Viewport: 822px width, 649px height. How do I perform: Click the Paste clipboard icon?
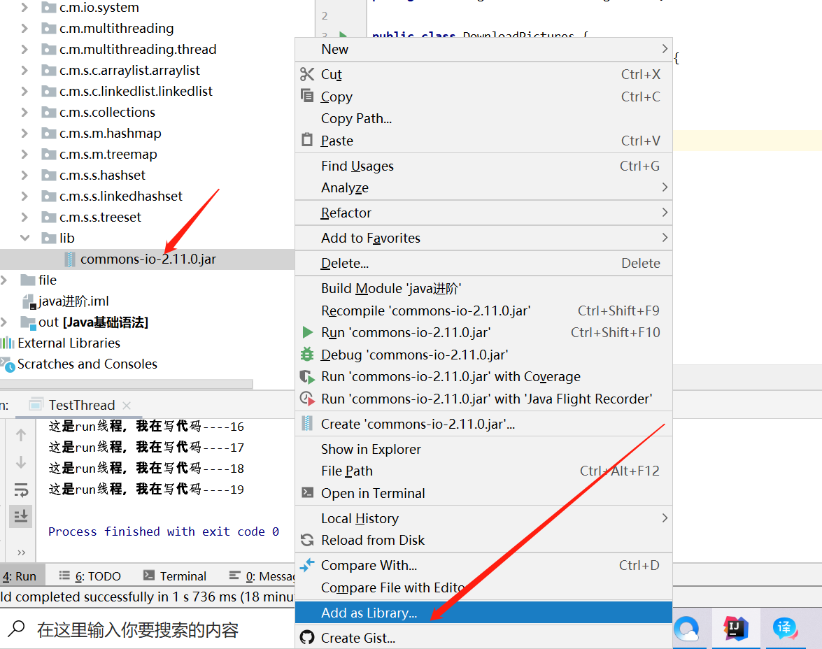[307, 140]
